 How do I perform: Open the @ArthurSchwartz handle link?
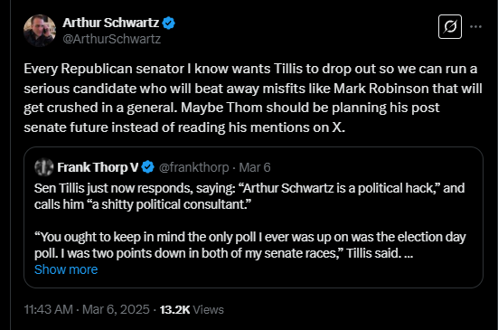pyautogui.click(x=111, y=39)
